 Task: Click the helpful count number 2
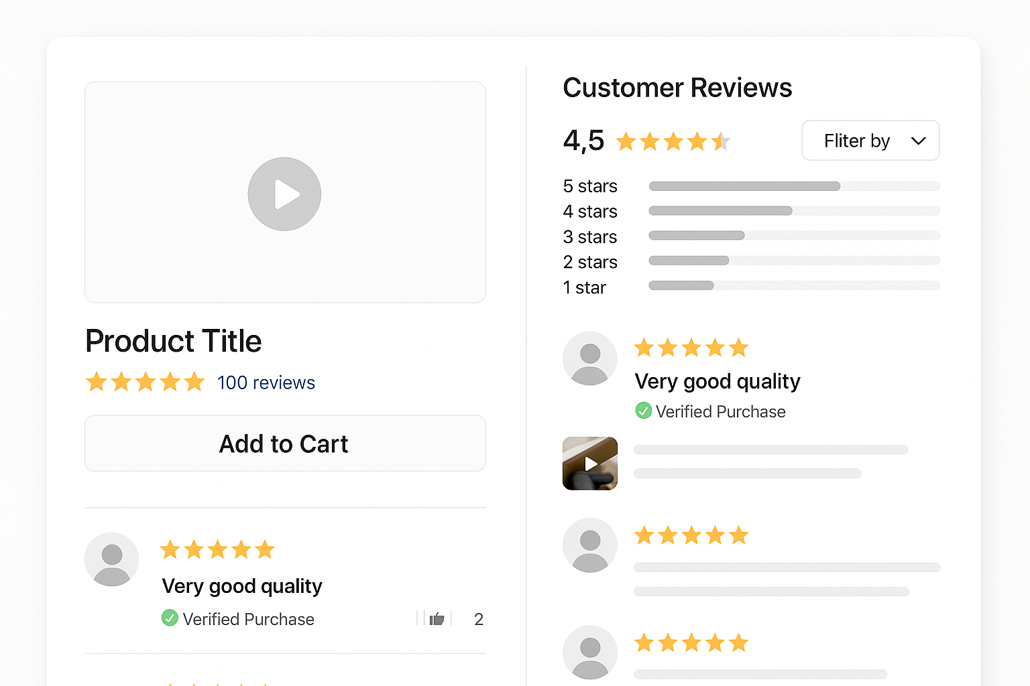click(x=478, y=618)
